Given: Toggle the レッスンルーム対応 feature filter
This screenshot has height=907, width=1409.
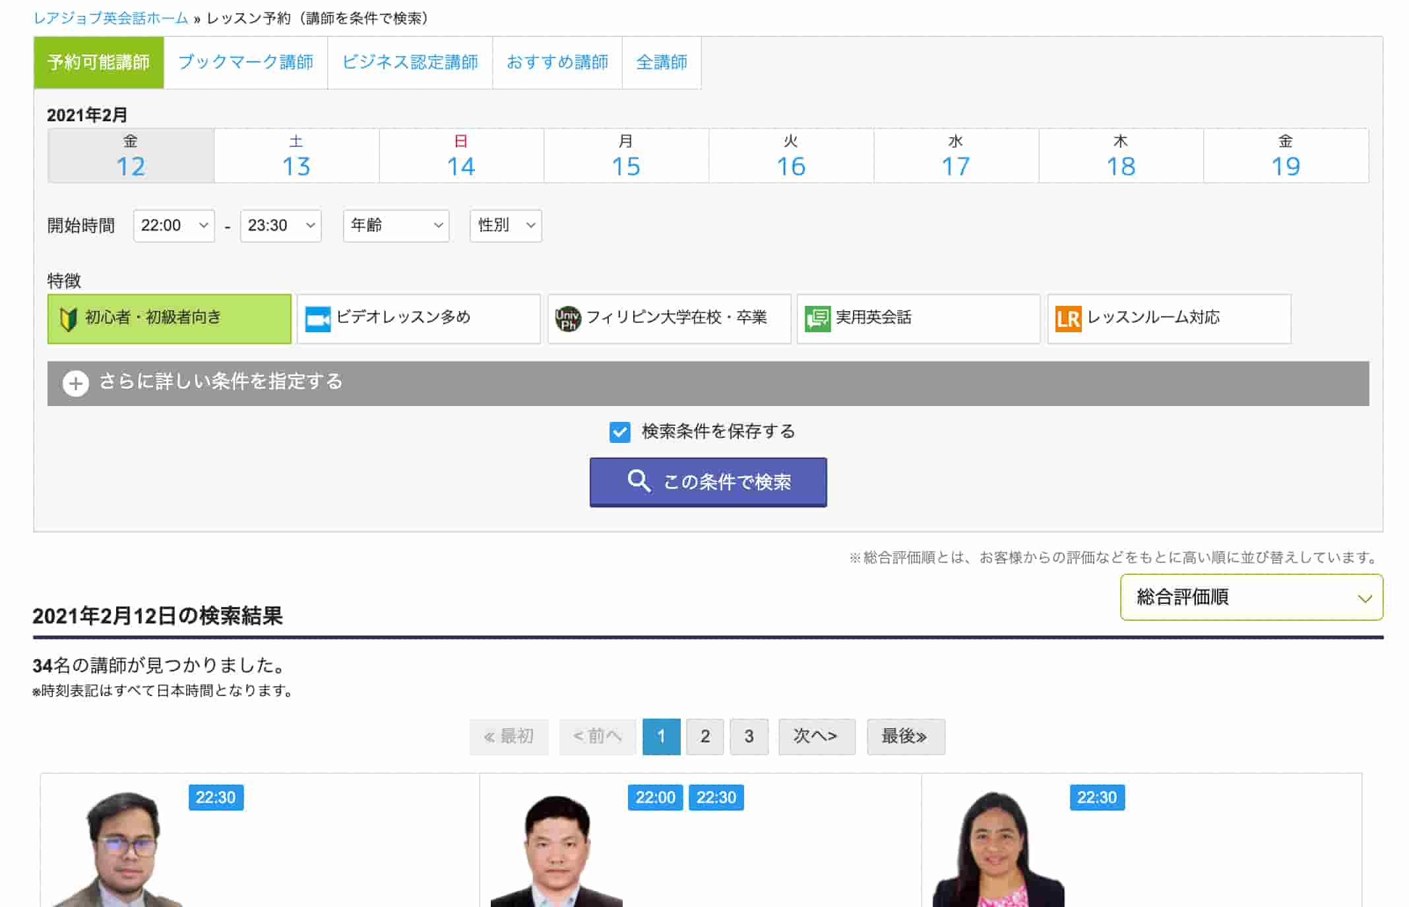Looking at the screenshot, I should (1168, 319).
